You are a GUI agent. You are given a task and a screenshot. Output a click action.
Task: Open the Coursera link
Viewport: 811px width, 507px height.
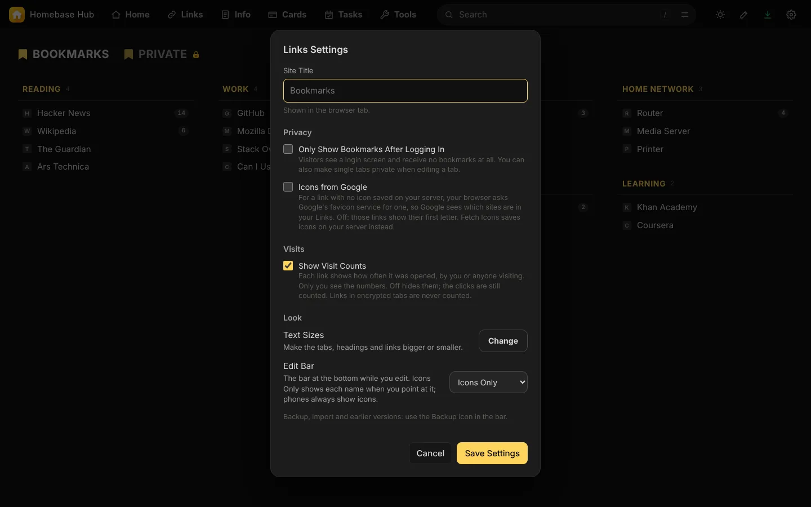pyautogui.click(x=655, y=225)
